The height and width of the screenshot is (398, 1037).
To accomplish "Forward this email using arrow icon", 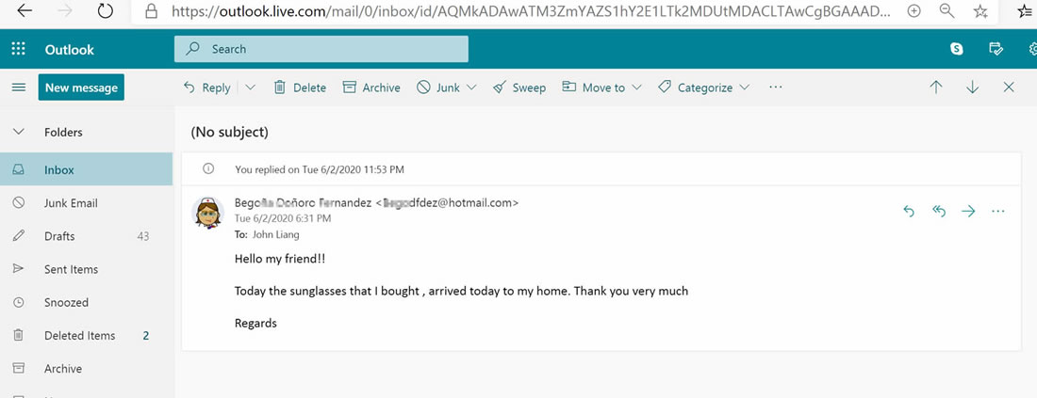I will [x=968, y=211].
